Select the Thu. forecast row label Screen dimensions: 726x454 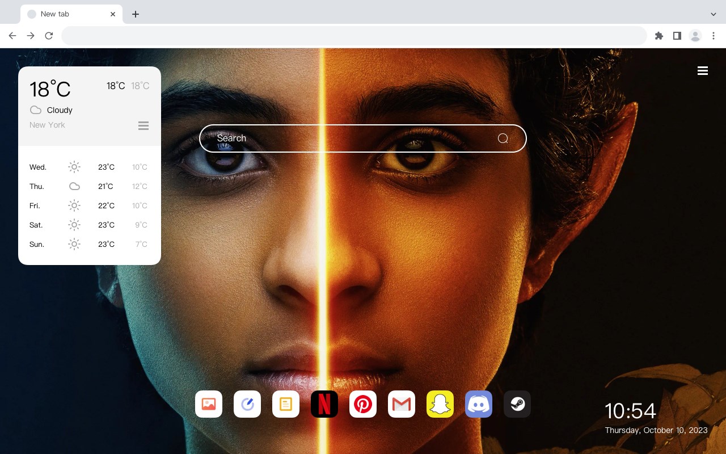37,186
